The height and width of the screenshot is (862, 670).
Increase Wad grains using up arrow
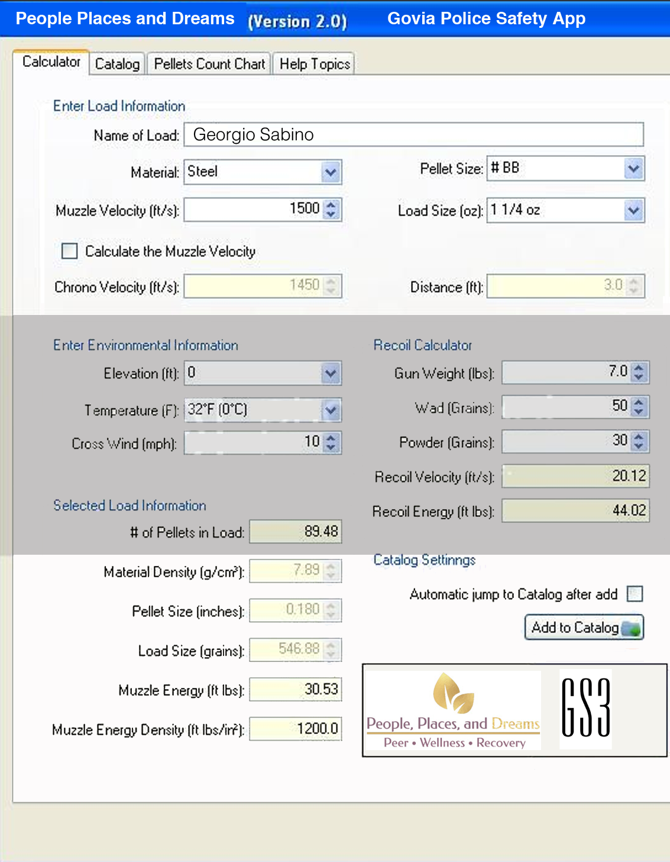pyautogui.click(x=639, y=402)
